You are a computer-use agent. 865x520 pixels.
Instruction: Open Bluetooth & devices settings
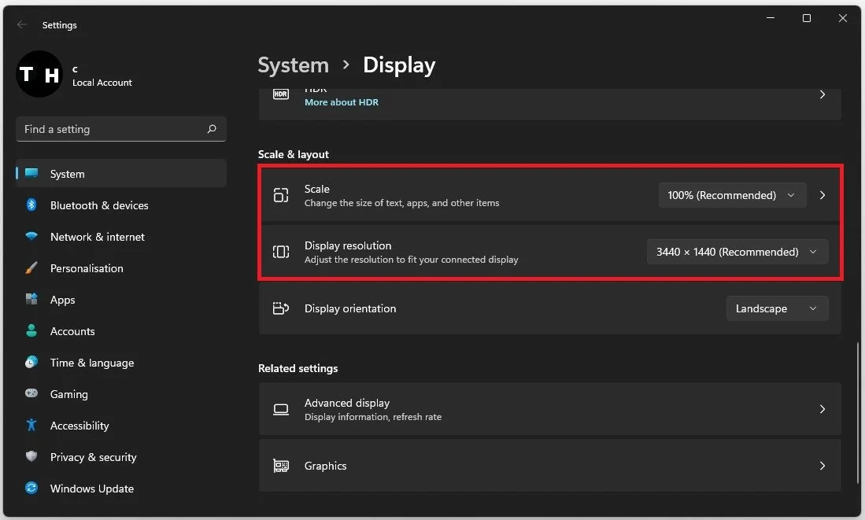pyautogui.click(x=120, y=205)
